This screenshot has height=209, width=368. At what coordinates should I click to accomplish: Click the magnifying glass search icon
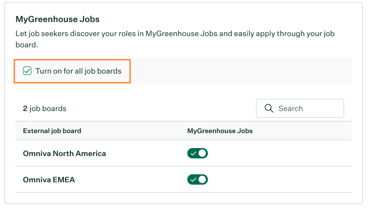click(x=269, y=108)
